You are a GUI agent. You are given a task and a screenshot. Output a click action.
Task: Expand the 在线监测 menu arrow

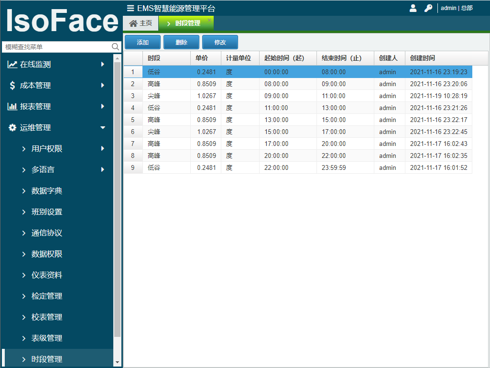(102, 64)
